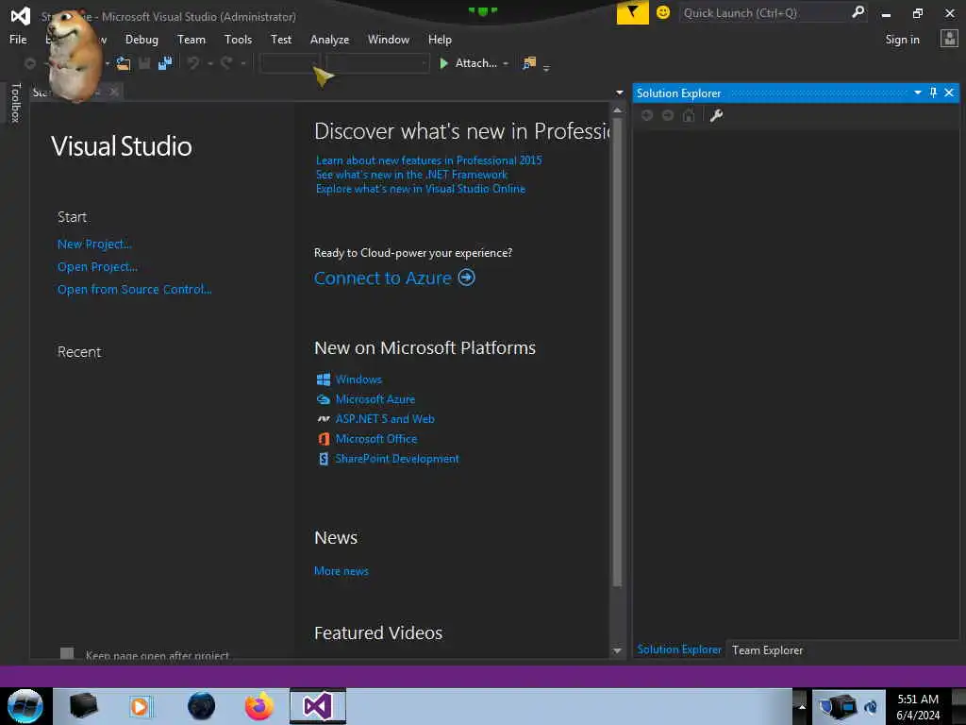The height and width of the screenshot is (725, 966).
Task: Open the ASP.NET 5 and Web link
Action: pos(385,419)
